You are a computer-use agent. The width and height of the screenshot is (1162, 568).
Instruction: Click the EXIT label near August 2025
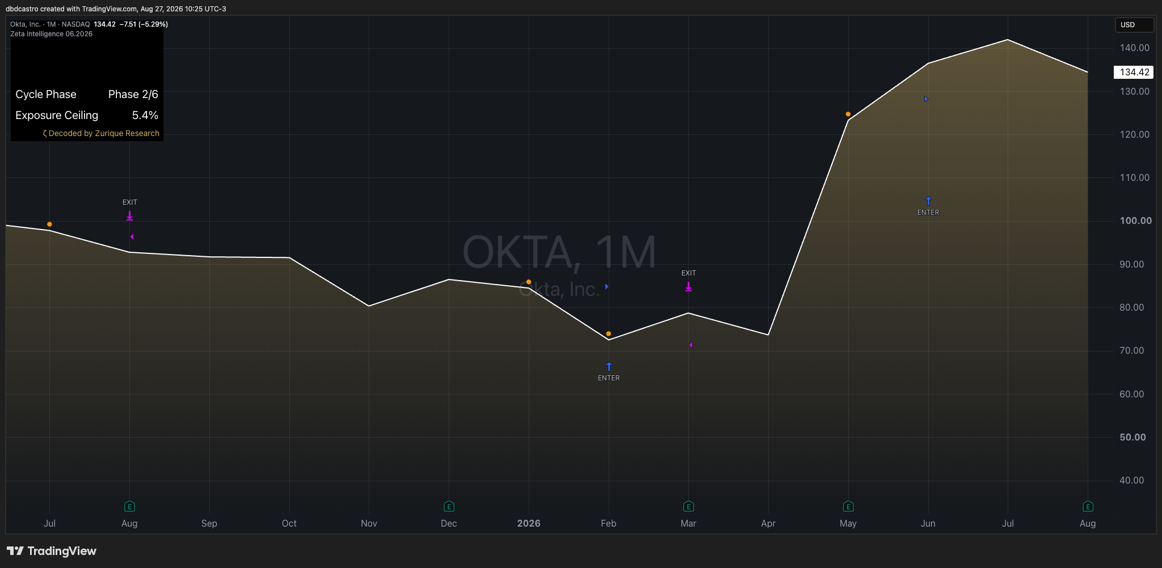click(130, 202)
